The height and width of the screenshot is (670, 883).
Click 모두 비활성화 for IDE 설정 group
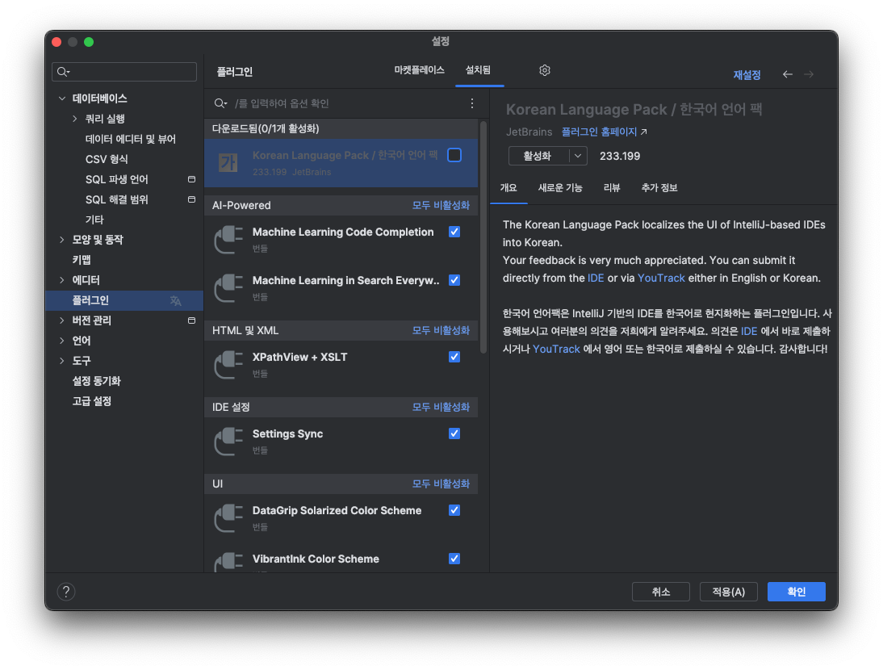click(x=441, y=407)
